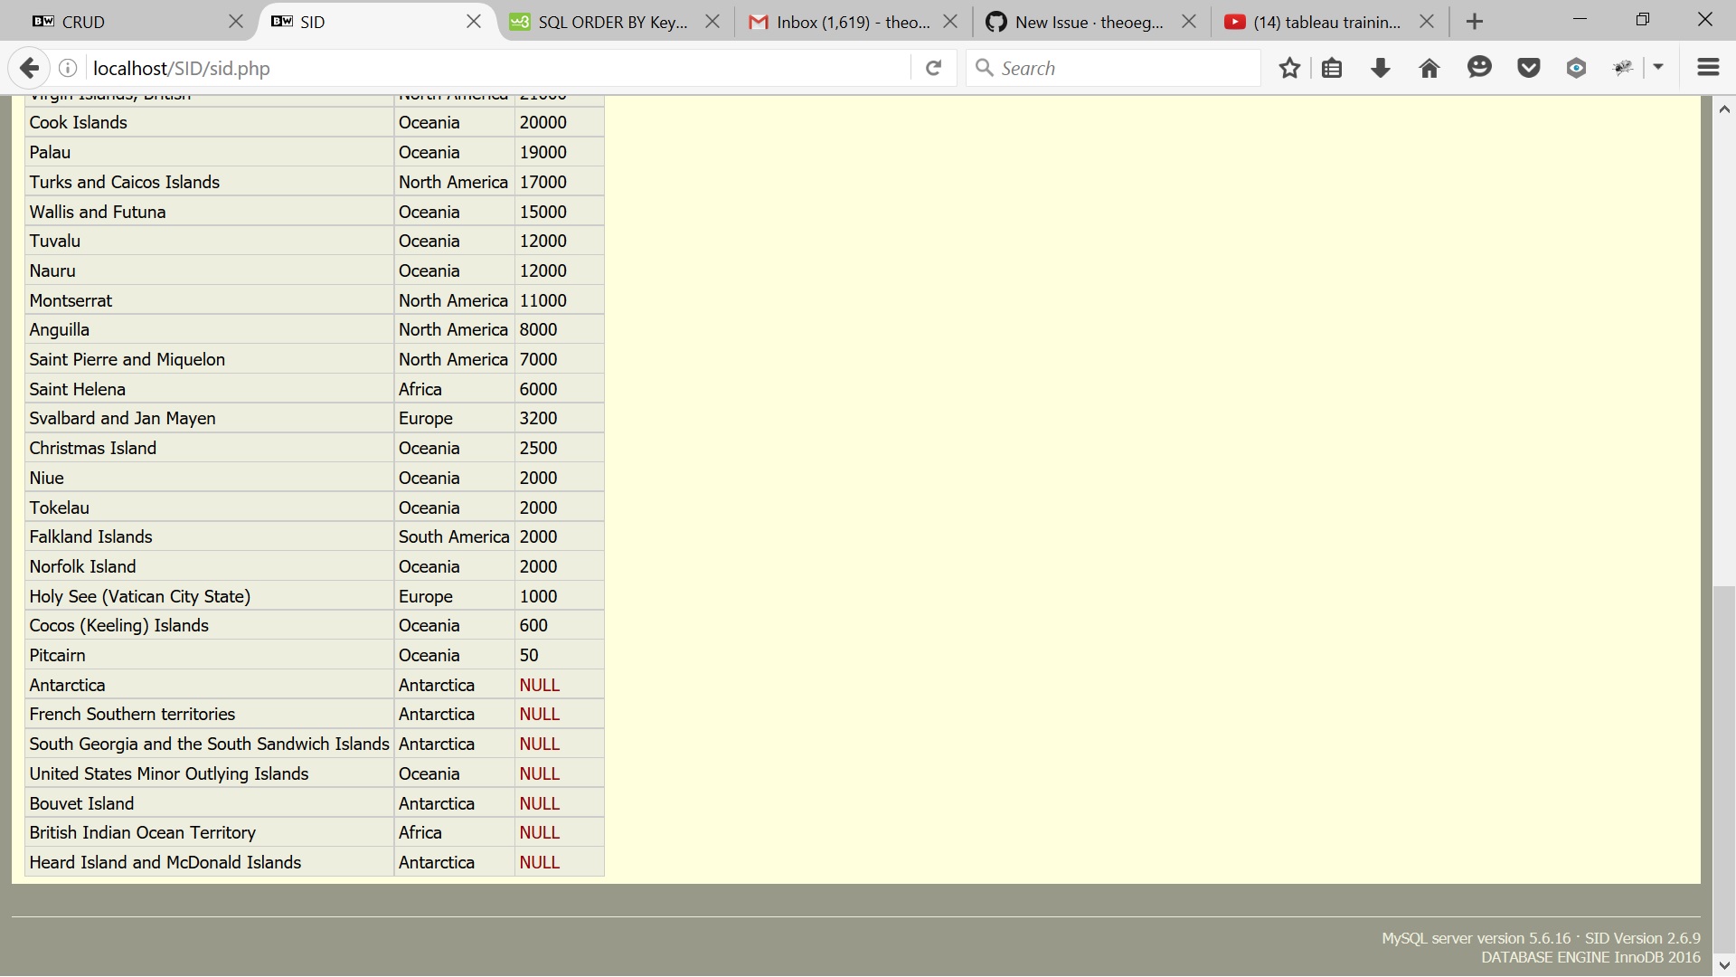Open the site info icon in address bar
1736x977 pixels.
pos(68,68)
